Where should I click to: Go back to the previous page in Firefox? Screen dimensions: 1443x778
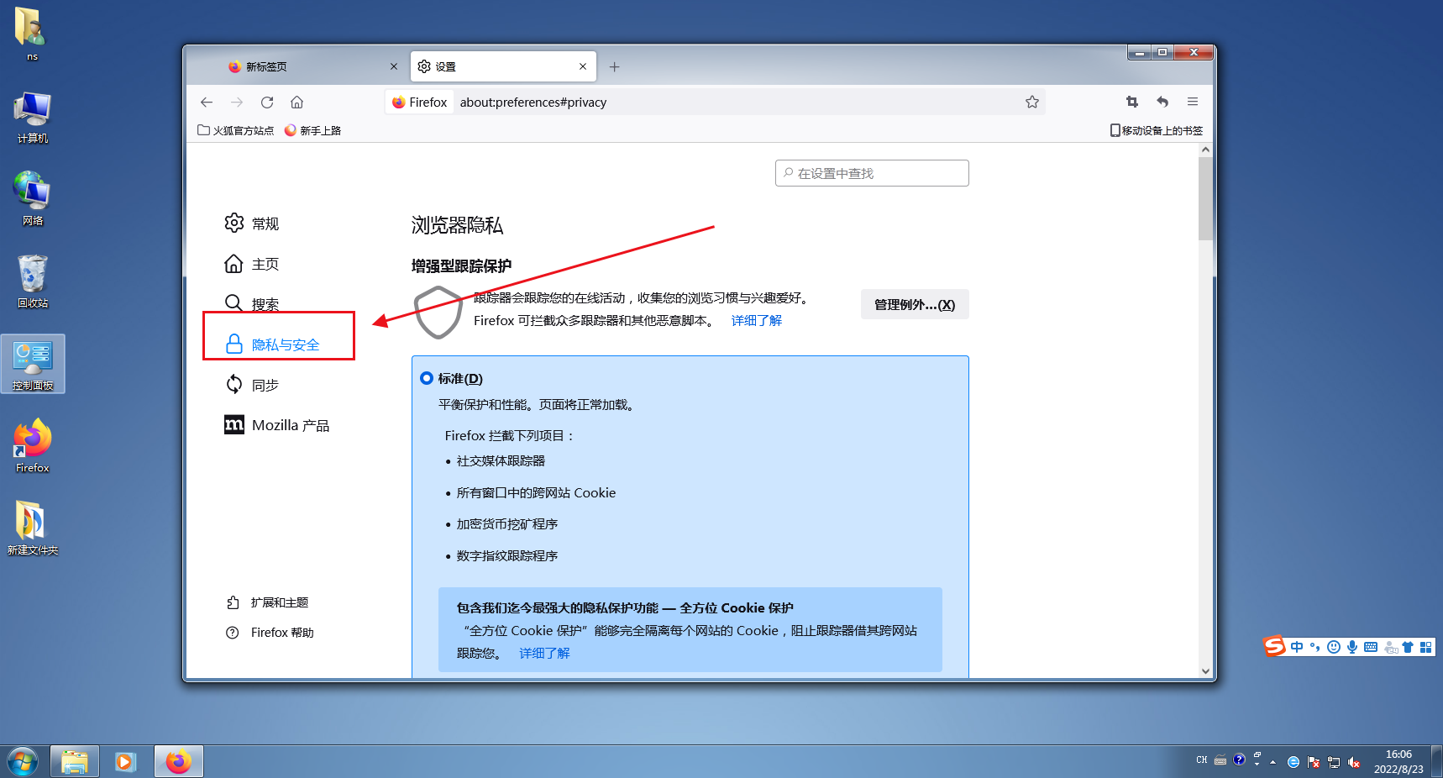[207, 103]
